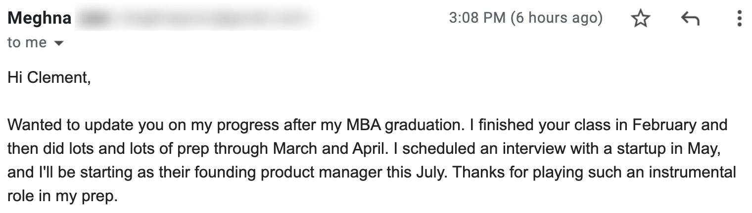
Task: Expand recipient details arrow beside 'to me'
Action: pos(58,43)
